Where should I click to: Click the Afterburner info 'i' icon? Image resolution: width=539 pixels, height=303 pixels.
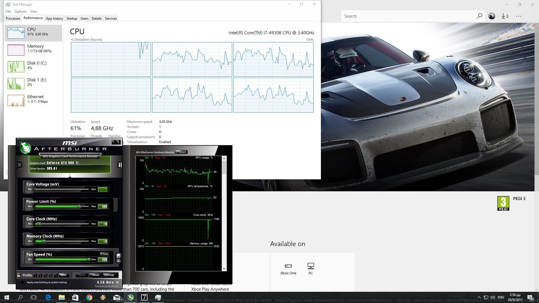click(x=120, y=165)
